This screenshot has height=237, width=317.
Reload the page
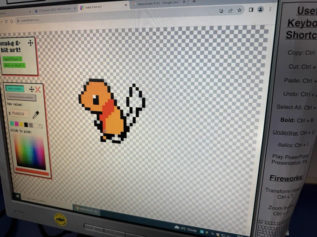[x=6, y=21]
